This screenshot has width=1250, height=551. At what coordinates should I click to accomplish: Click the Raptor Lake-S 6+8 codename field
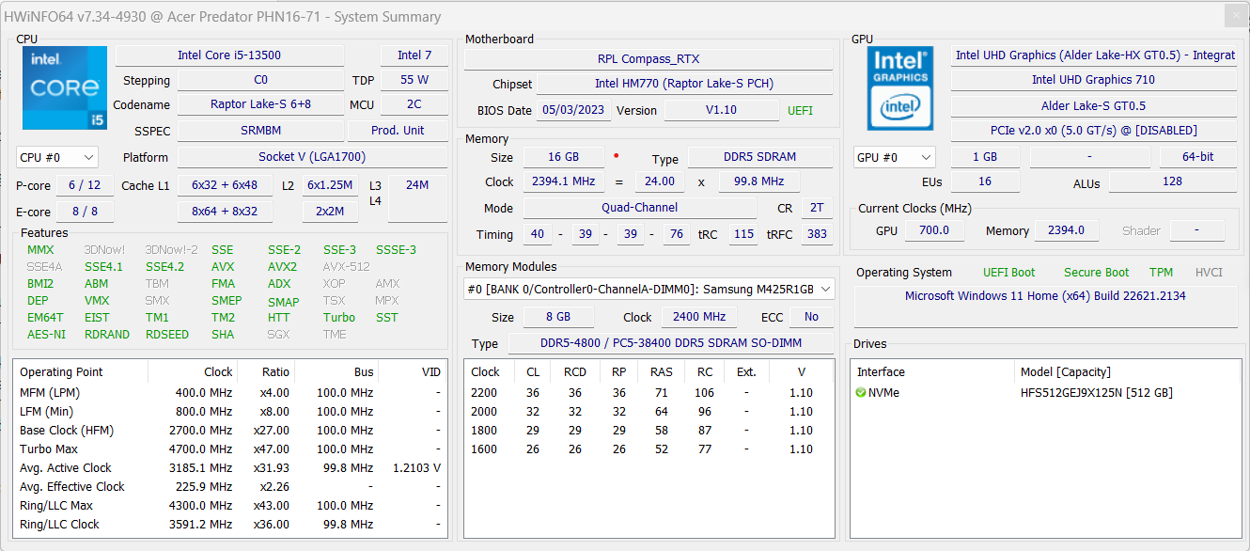pyautogui.click(x=260, y=105)
